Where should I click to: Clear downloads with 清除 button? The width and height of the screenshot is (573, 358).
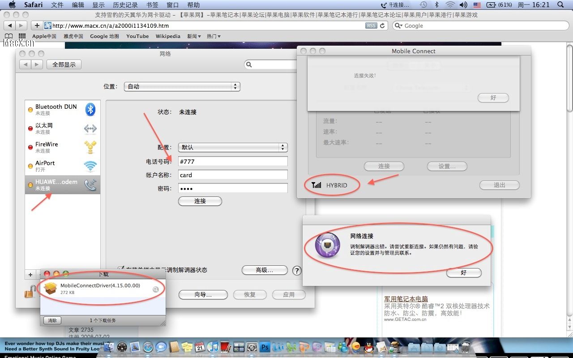[x=52, y=320]
